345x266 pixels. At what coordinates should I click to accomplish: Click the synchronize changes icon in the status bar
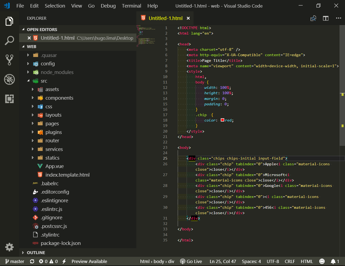pyautogui.click(x=32, y=261)
